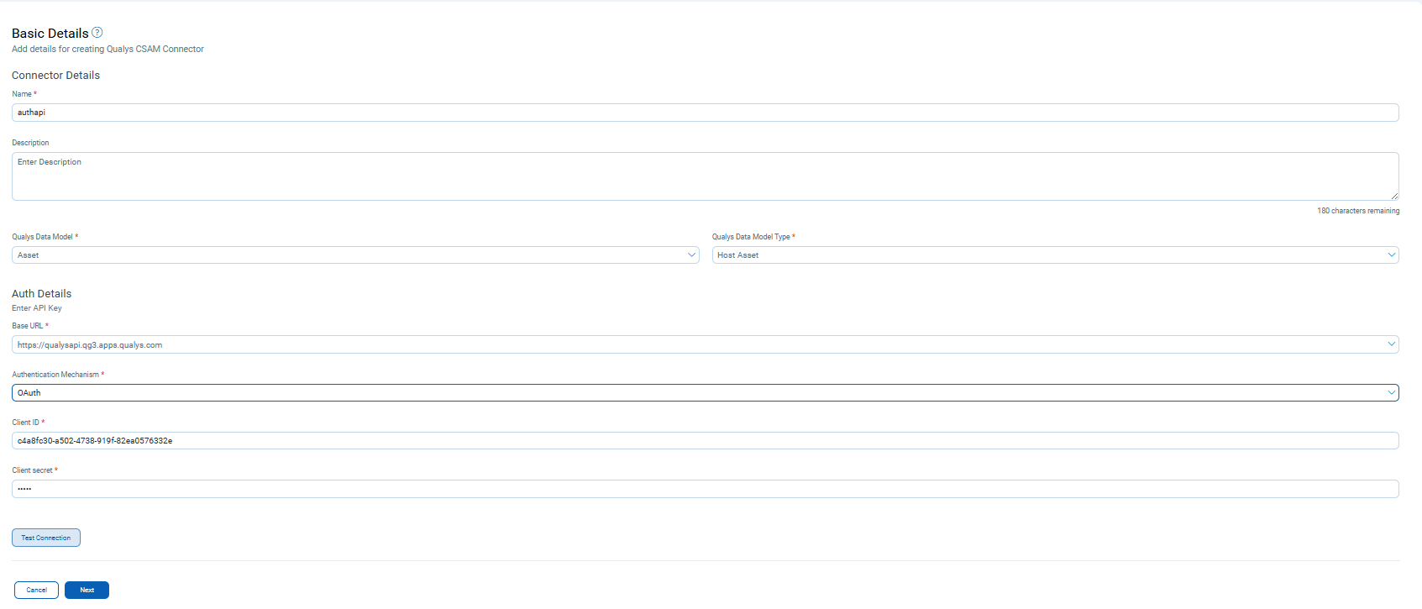
Task: Click the 'Client ID' field label
Action: pyautogui.click(x=26, y=423)
